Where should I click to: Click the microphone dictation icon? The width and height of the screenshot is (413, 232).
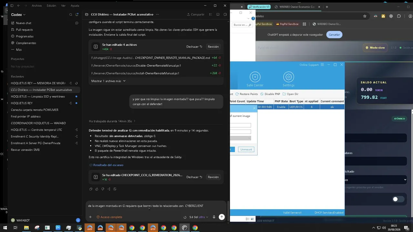tap(214, 217)
